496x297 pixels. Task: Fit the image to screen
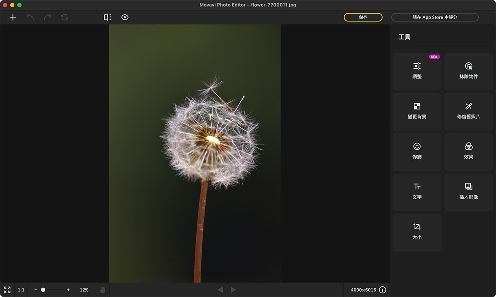click(7, 290)
